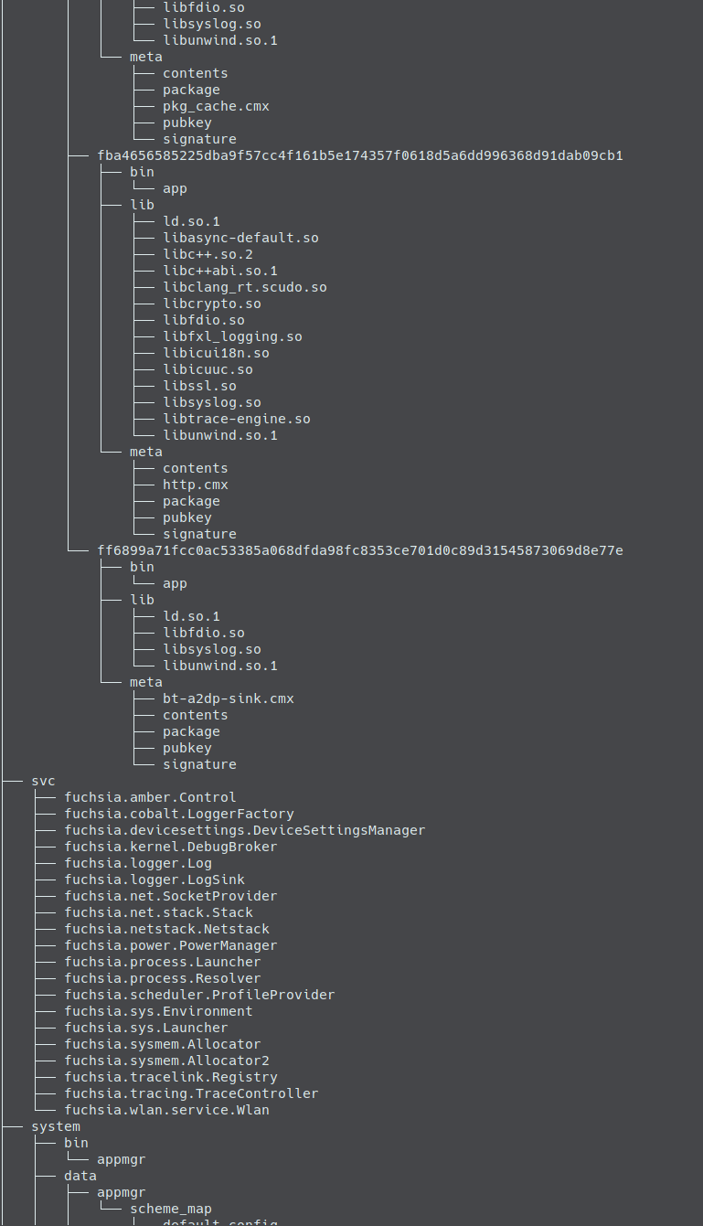Select bt-a2dp-sink.cmx file
Image resolution: width=703 pixels, height=1226 pixels.
(x=229, y=698)
